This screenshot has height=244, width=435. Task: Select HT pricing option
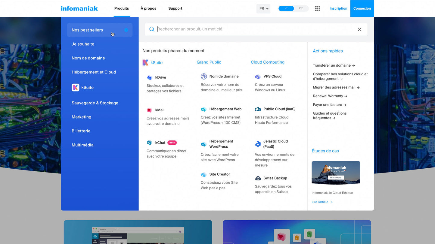(286, 8)
